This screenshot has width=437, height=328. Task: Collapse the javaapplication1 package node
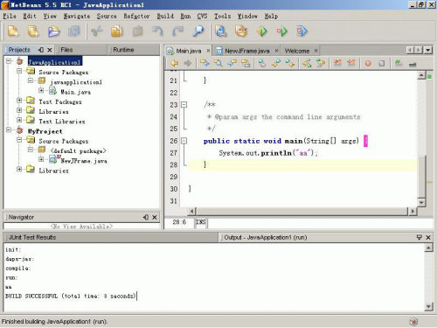(31, 80)
